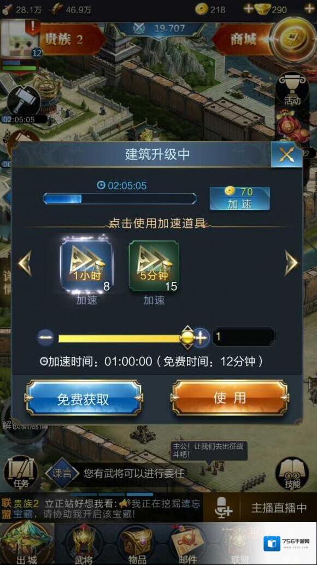Open the 任务 scroll icon
The height and width of the screenshot is (565, 317).
click(x=21, y=473)
